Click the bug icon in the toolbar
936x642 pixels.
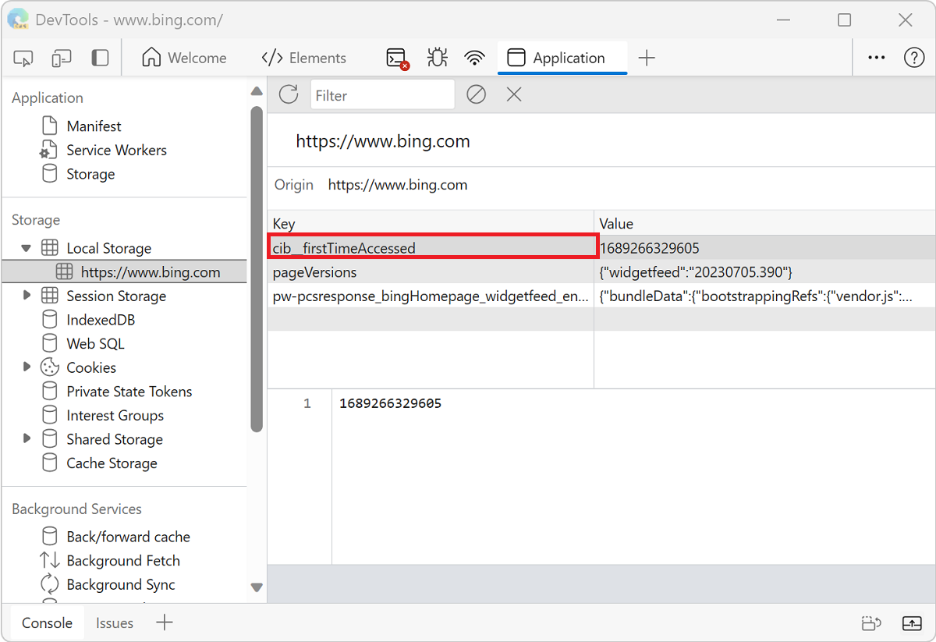[x=437, y=58]
